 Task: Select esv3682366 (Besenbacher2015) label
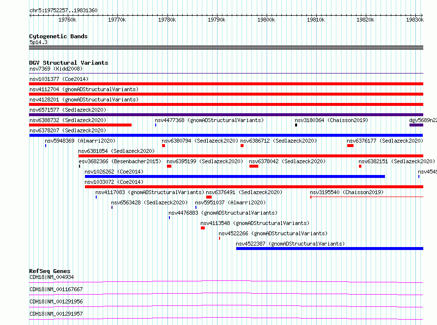(120, 161)
